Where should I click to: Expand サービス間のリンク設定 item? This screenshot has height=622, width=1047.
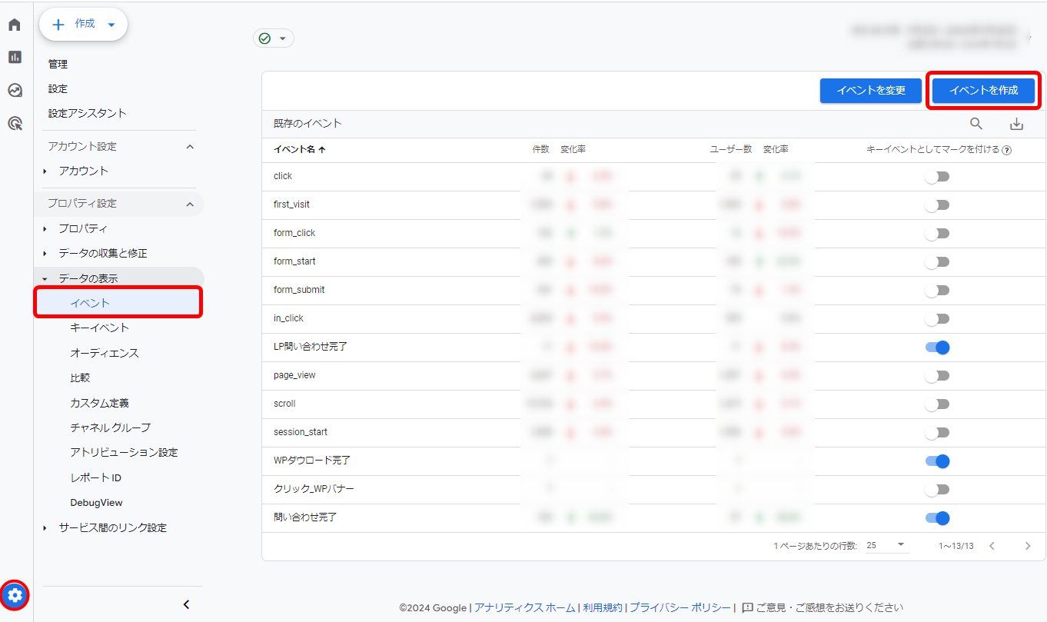point(45,528)
